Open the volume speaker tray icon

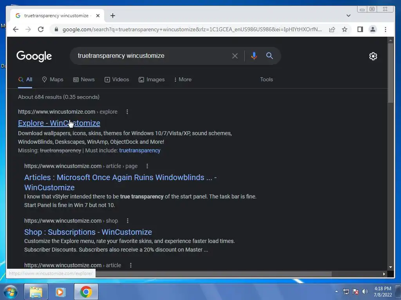coord(365,291)
